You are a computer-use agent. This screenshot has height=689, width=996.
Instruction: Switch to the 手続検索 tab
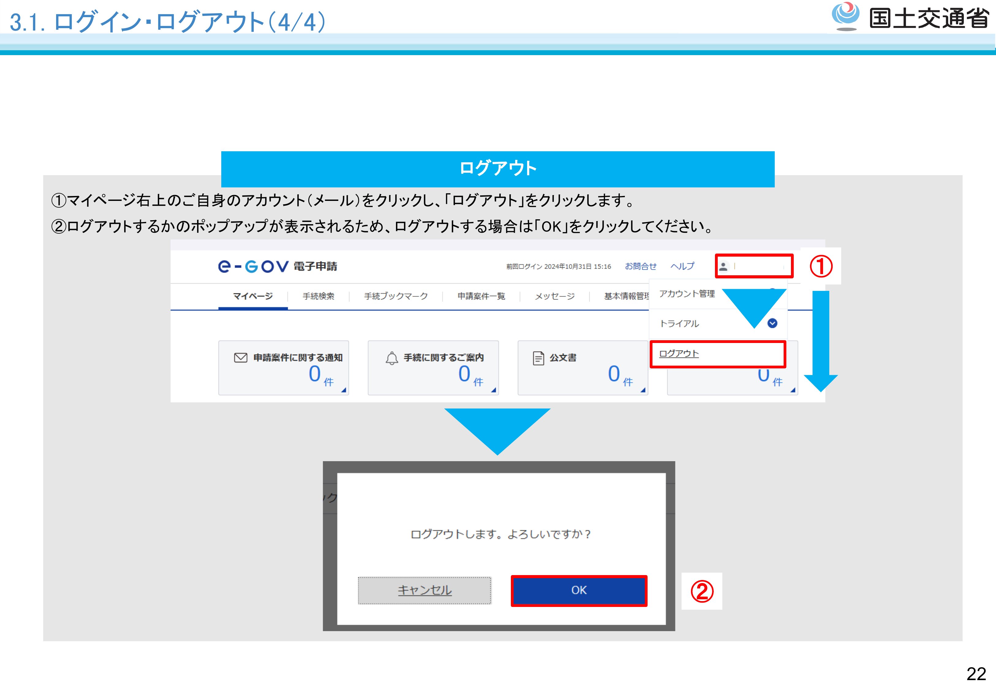pyautogui.click(x=318, y=296)
